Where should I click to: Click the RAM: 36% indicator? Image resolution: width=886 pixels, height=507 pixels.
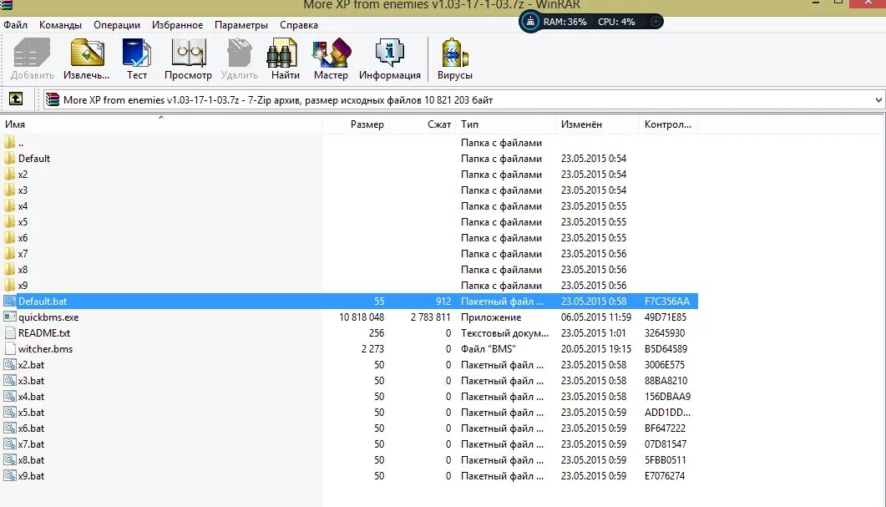pyautogui.click(x=565, y=22)
